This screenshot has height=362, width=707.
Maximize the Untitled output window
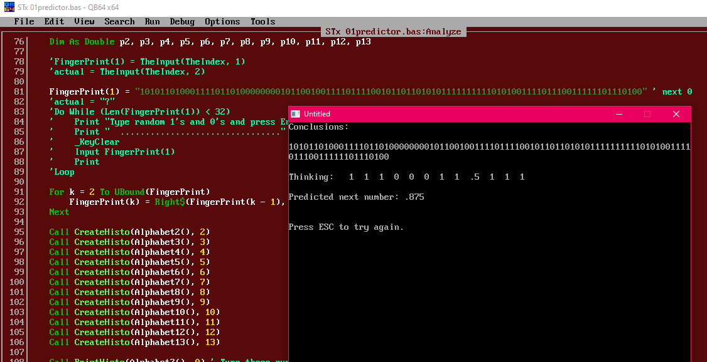tap(647, 114)
